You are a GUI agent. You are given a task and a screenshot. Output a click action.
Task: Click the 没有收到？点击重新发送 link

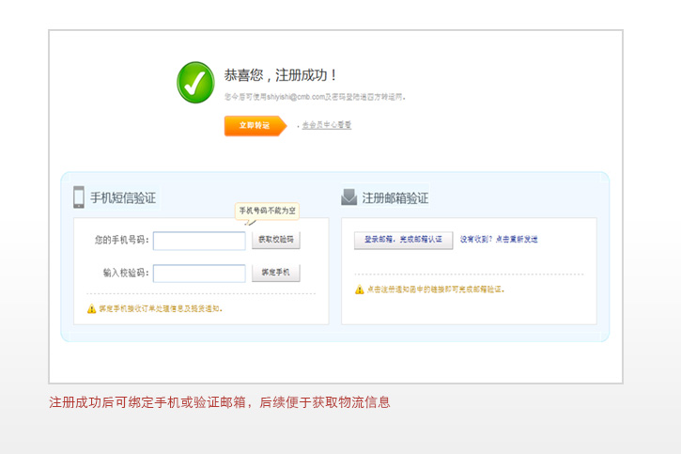click(499, 240)
